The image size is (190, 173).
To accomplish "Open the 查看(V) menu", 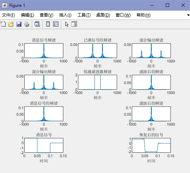I will [47, 15].
